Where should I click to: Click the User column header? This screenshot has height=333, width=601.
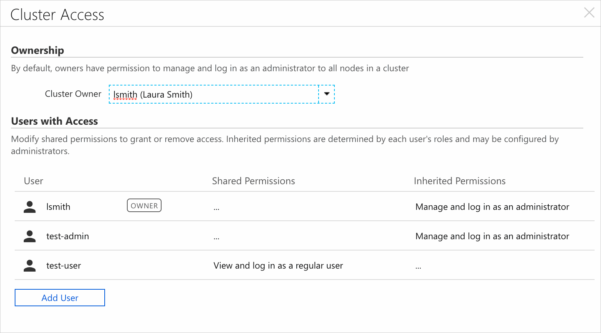click(34, 181)
